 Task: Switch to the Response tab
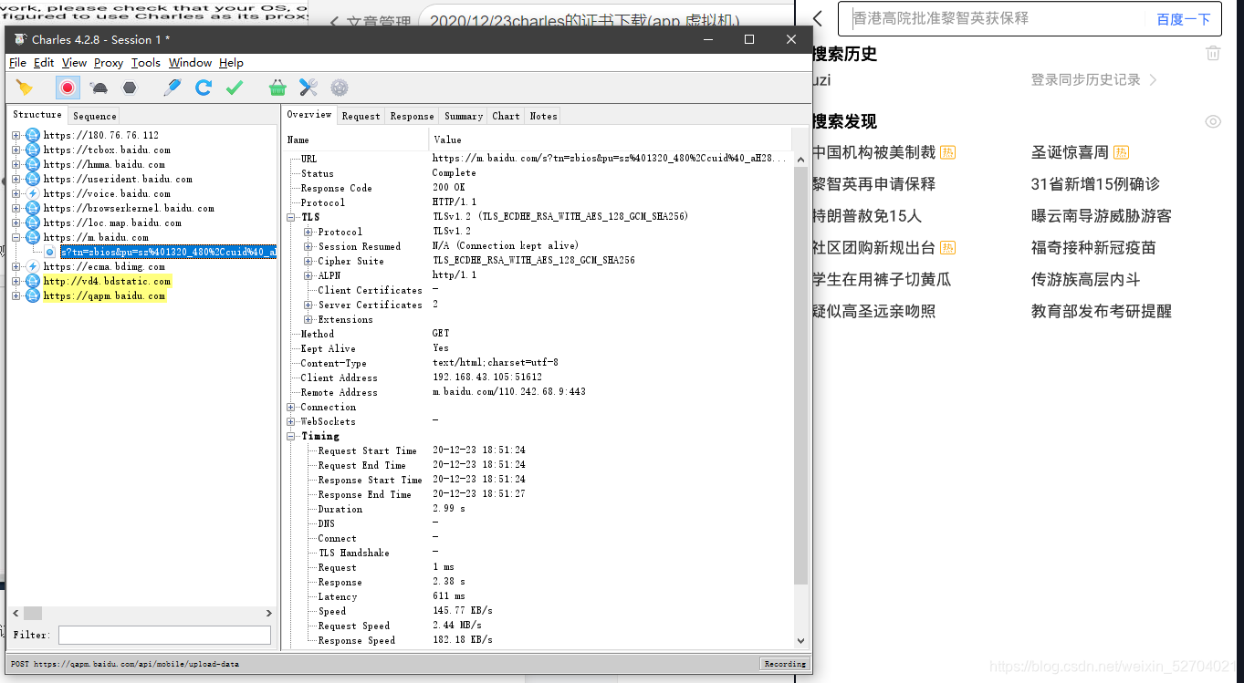click(412, 116)
